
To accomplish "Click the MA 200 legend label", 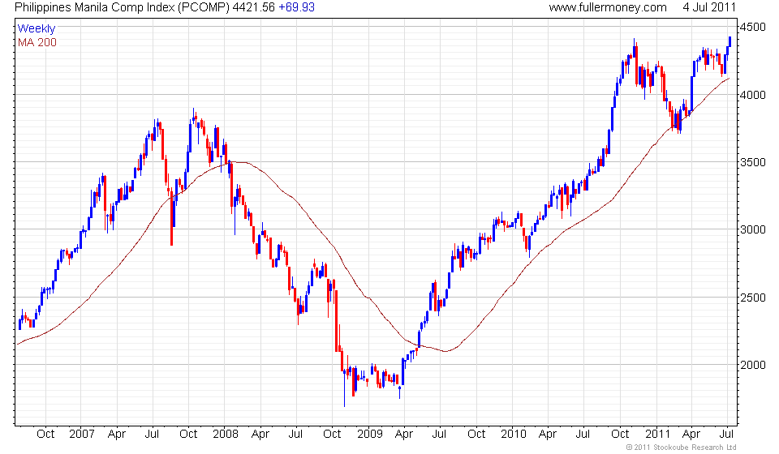I will tap(37, 43).
